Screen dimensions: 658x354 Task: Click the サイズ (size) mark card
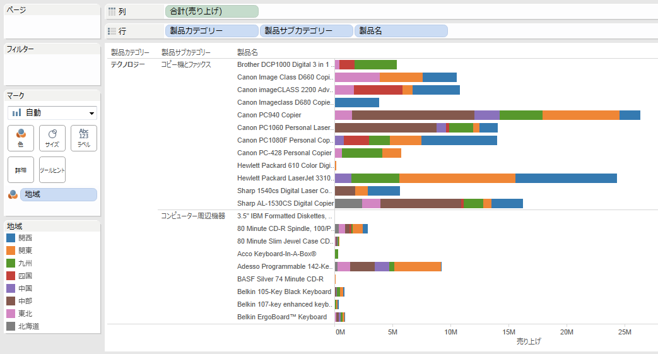[52, 138]
